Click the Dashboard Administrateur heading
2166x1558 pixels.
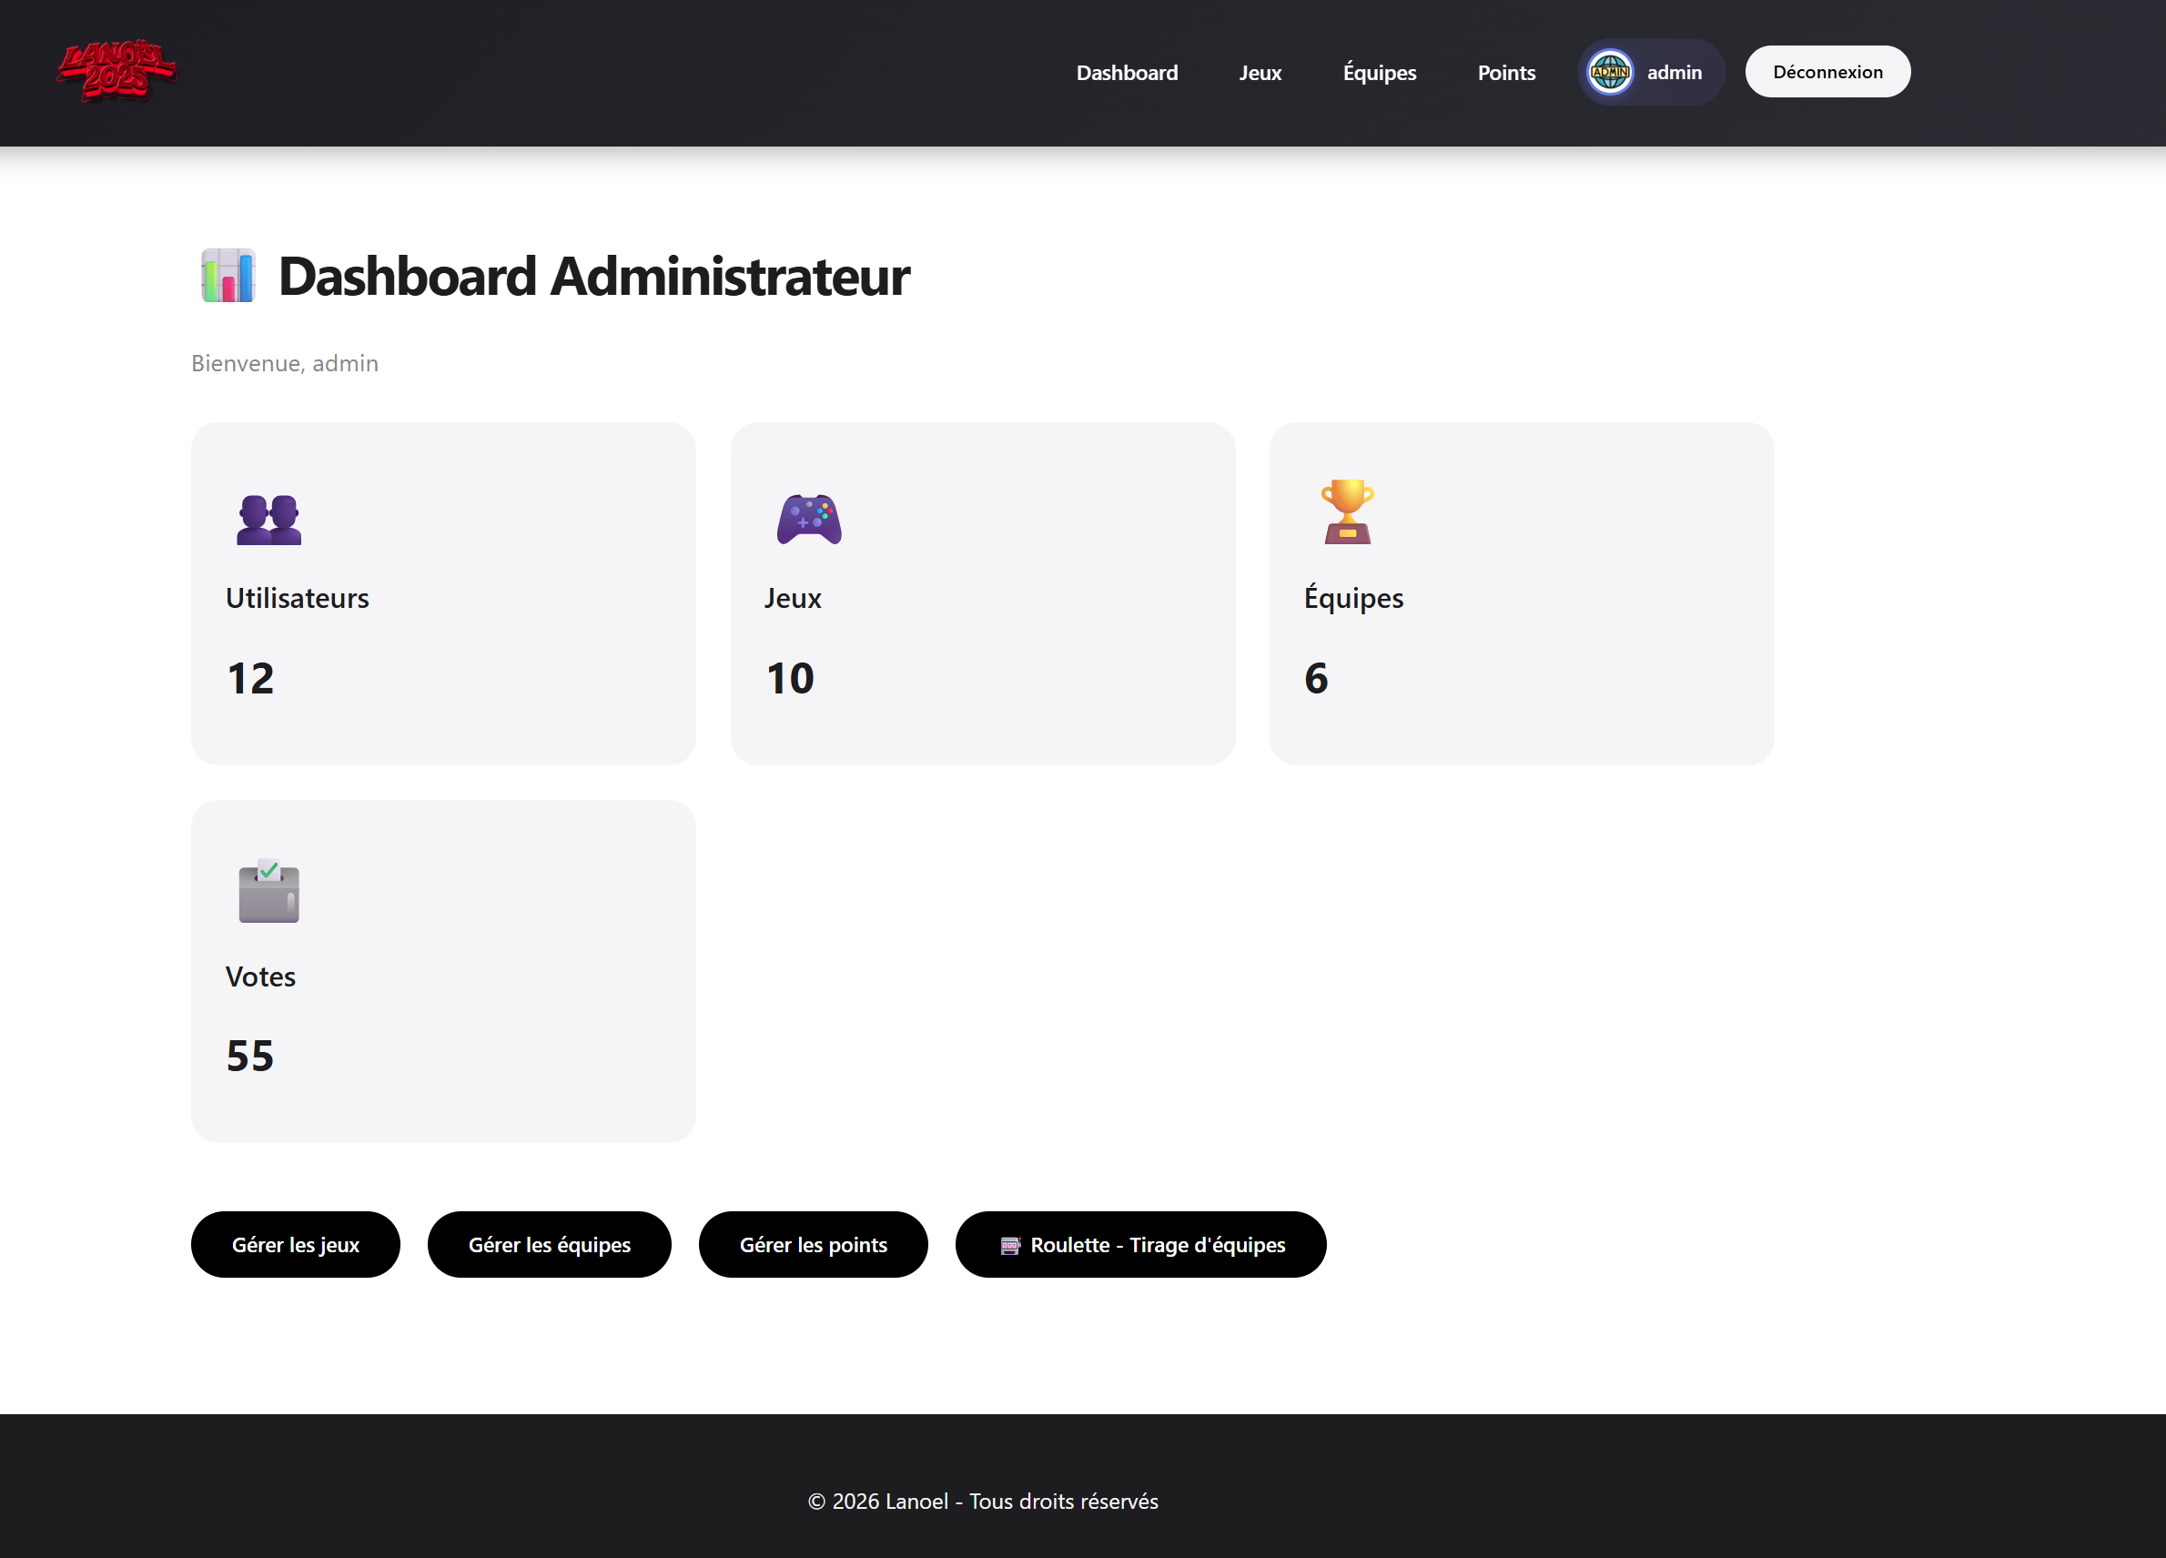[x=594, y=276]
